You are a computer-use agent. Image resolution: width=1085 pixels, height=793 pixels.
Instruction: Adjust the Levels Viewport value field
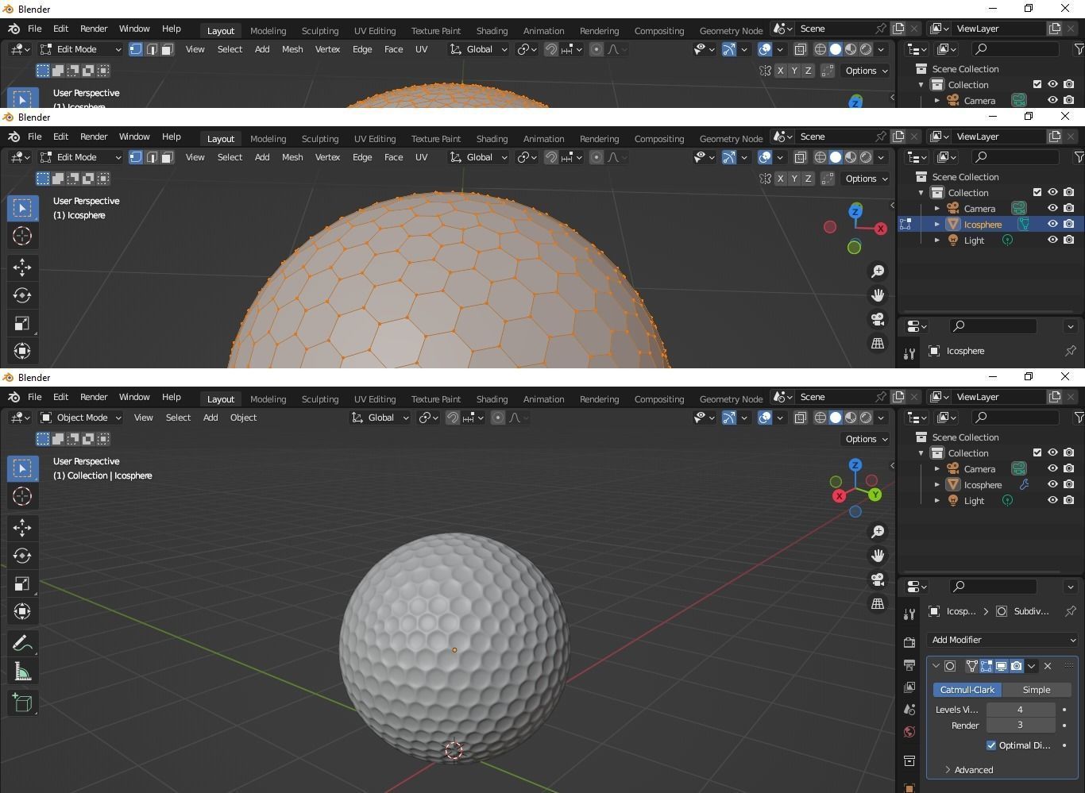1021,710
